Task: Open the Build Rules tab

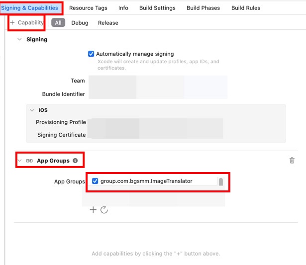Action: pos(246,8)
